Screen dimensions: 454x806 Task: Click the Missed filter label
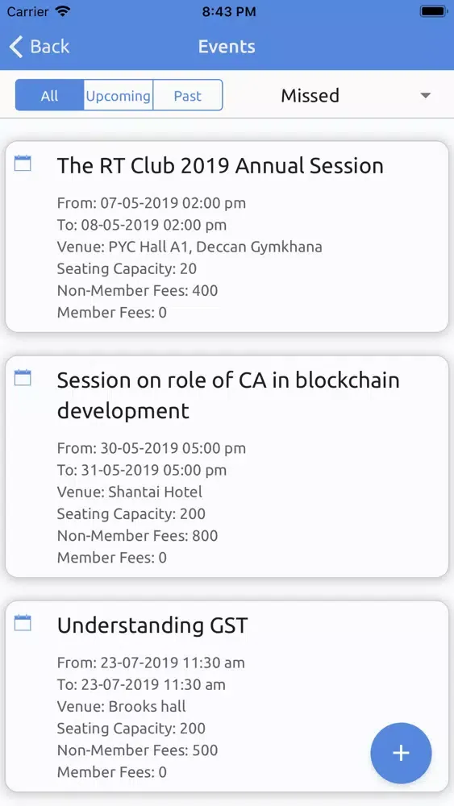(x=310, y=96)
